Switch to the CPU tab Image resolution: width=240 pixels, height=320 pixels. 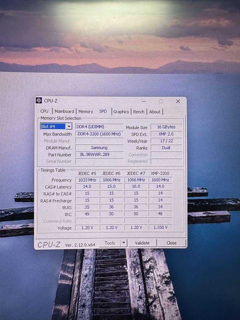click(x=44, y=111)
